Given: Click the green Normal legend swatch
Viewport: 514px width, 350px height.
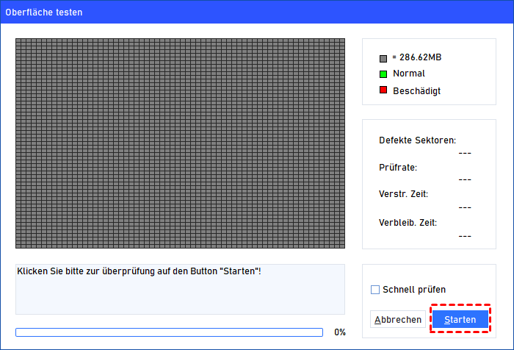Looking at the screenshot, I should point(383,74).
